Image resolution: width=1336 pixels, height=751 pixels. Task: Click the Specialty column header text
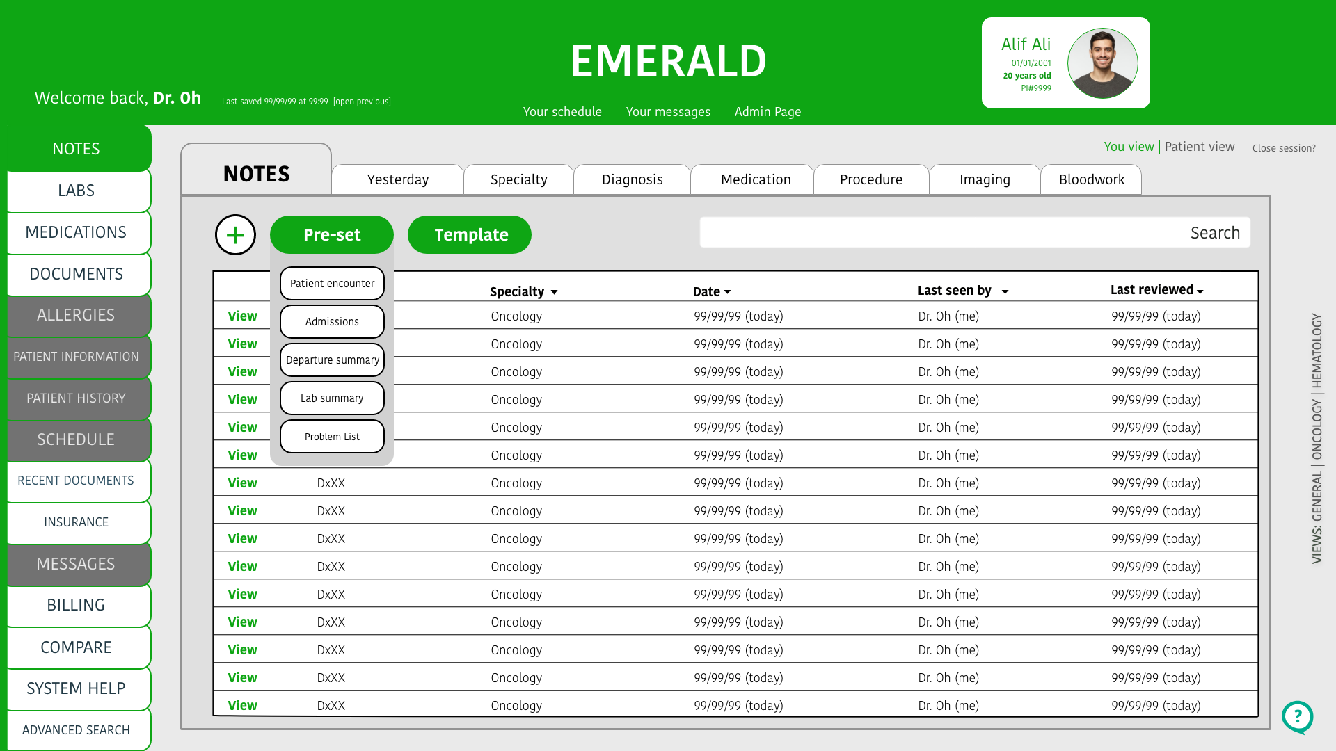pyautogui.click(x=516, y=292)
